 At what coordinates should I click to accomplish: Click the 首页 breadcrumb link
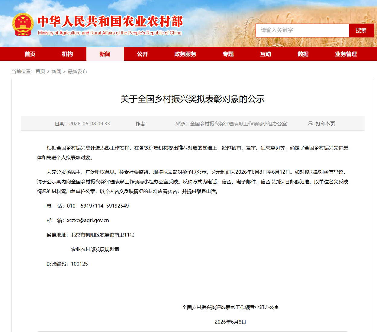click(40, 71)
